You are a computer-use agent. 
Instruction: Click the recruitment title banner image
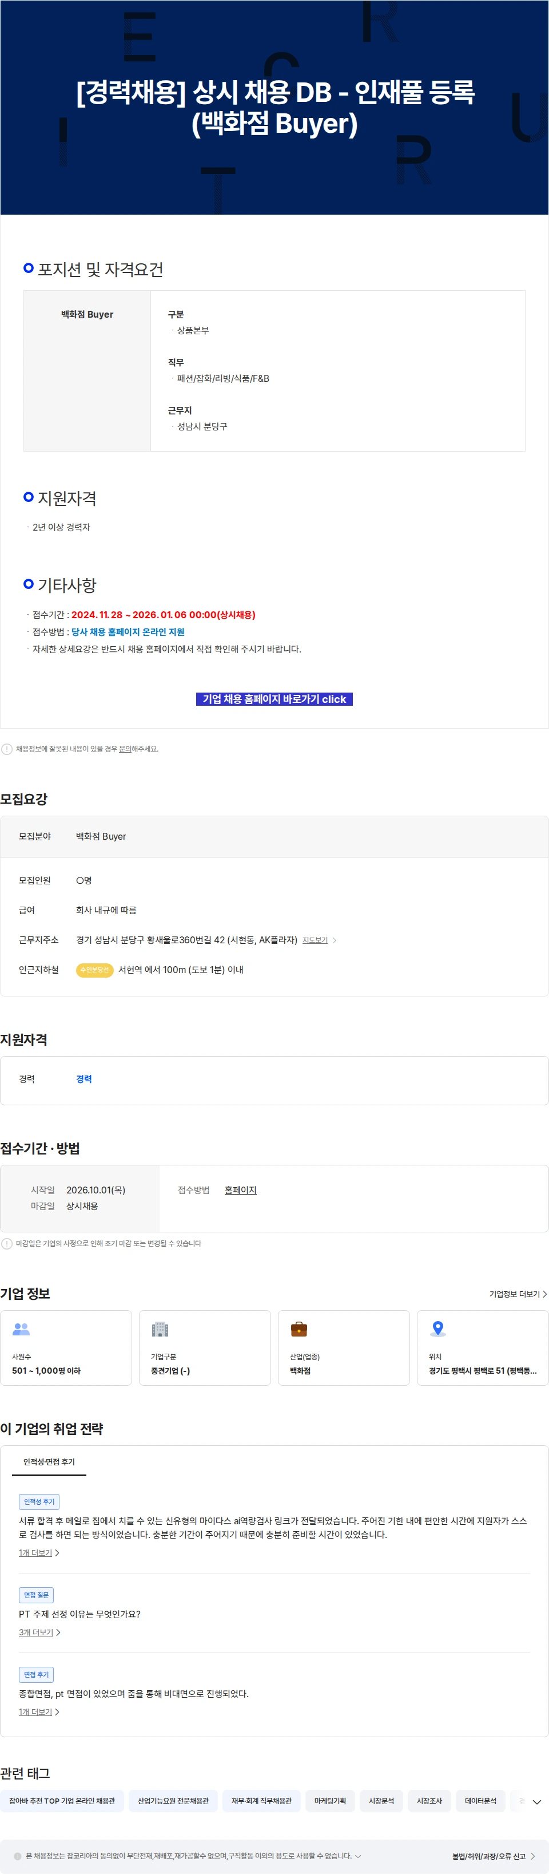click(274, 107)
